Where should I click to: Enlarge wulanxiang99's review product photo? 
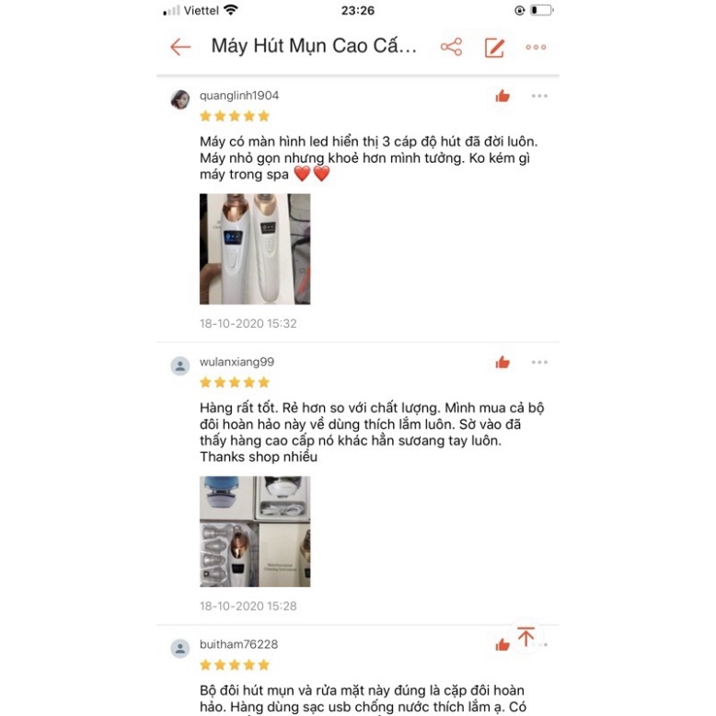[255, 532]
